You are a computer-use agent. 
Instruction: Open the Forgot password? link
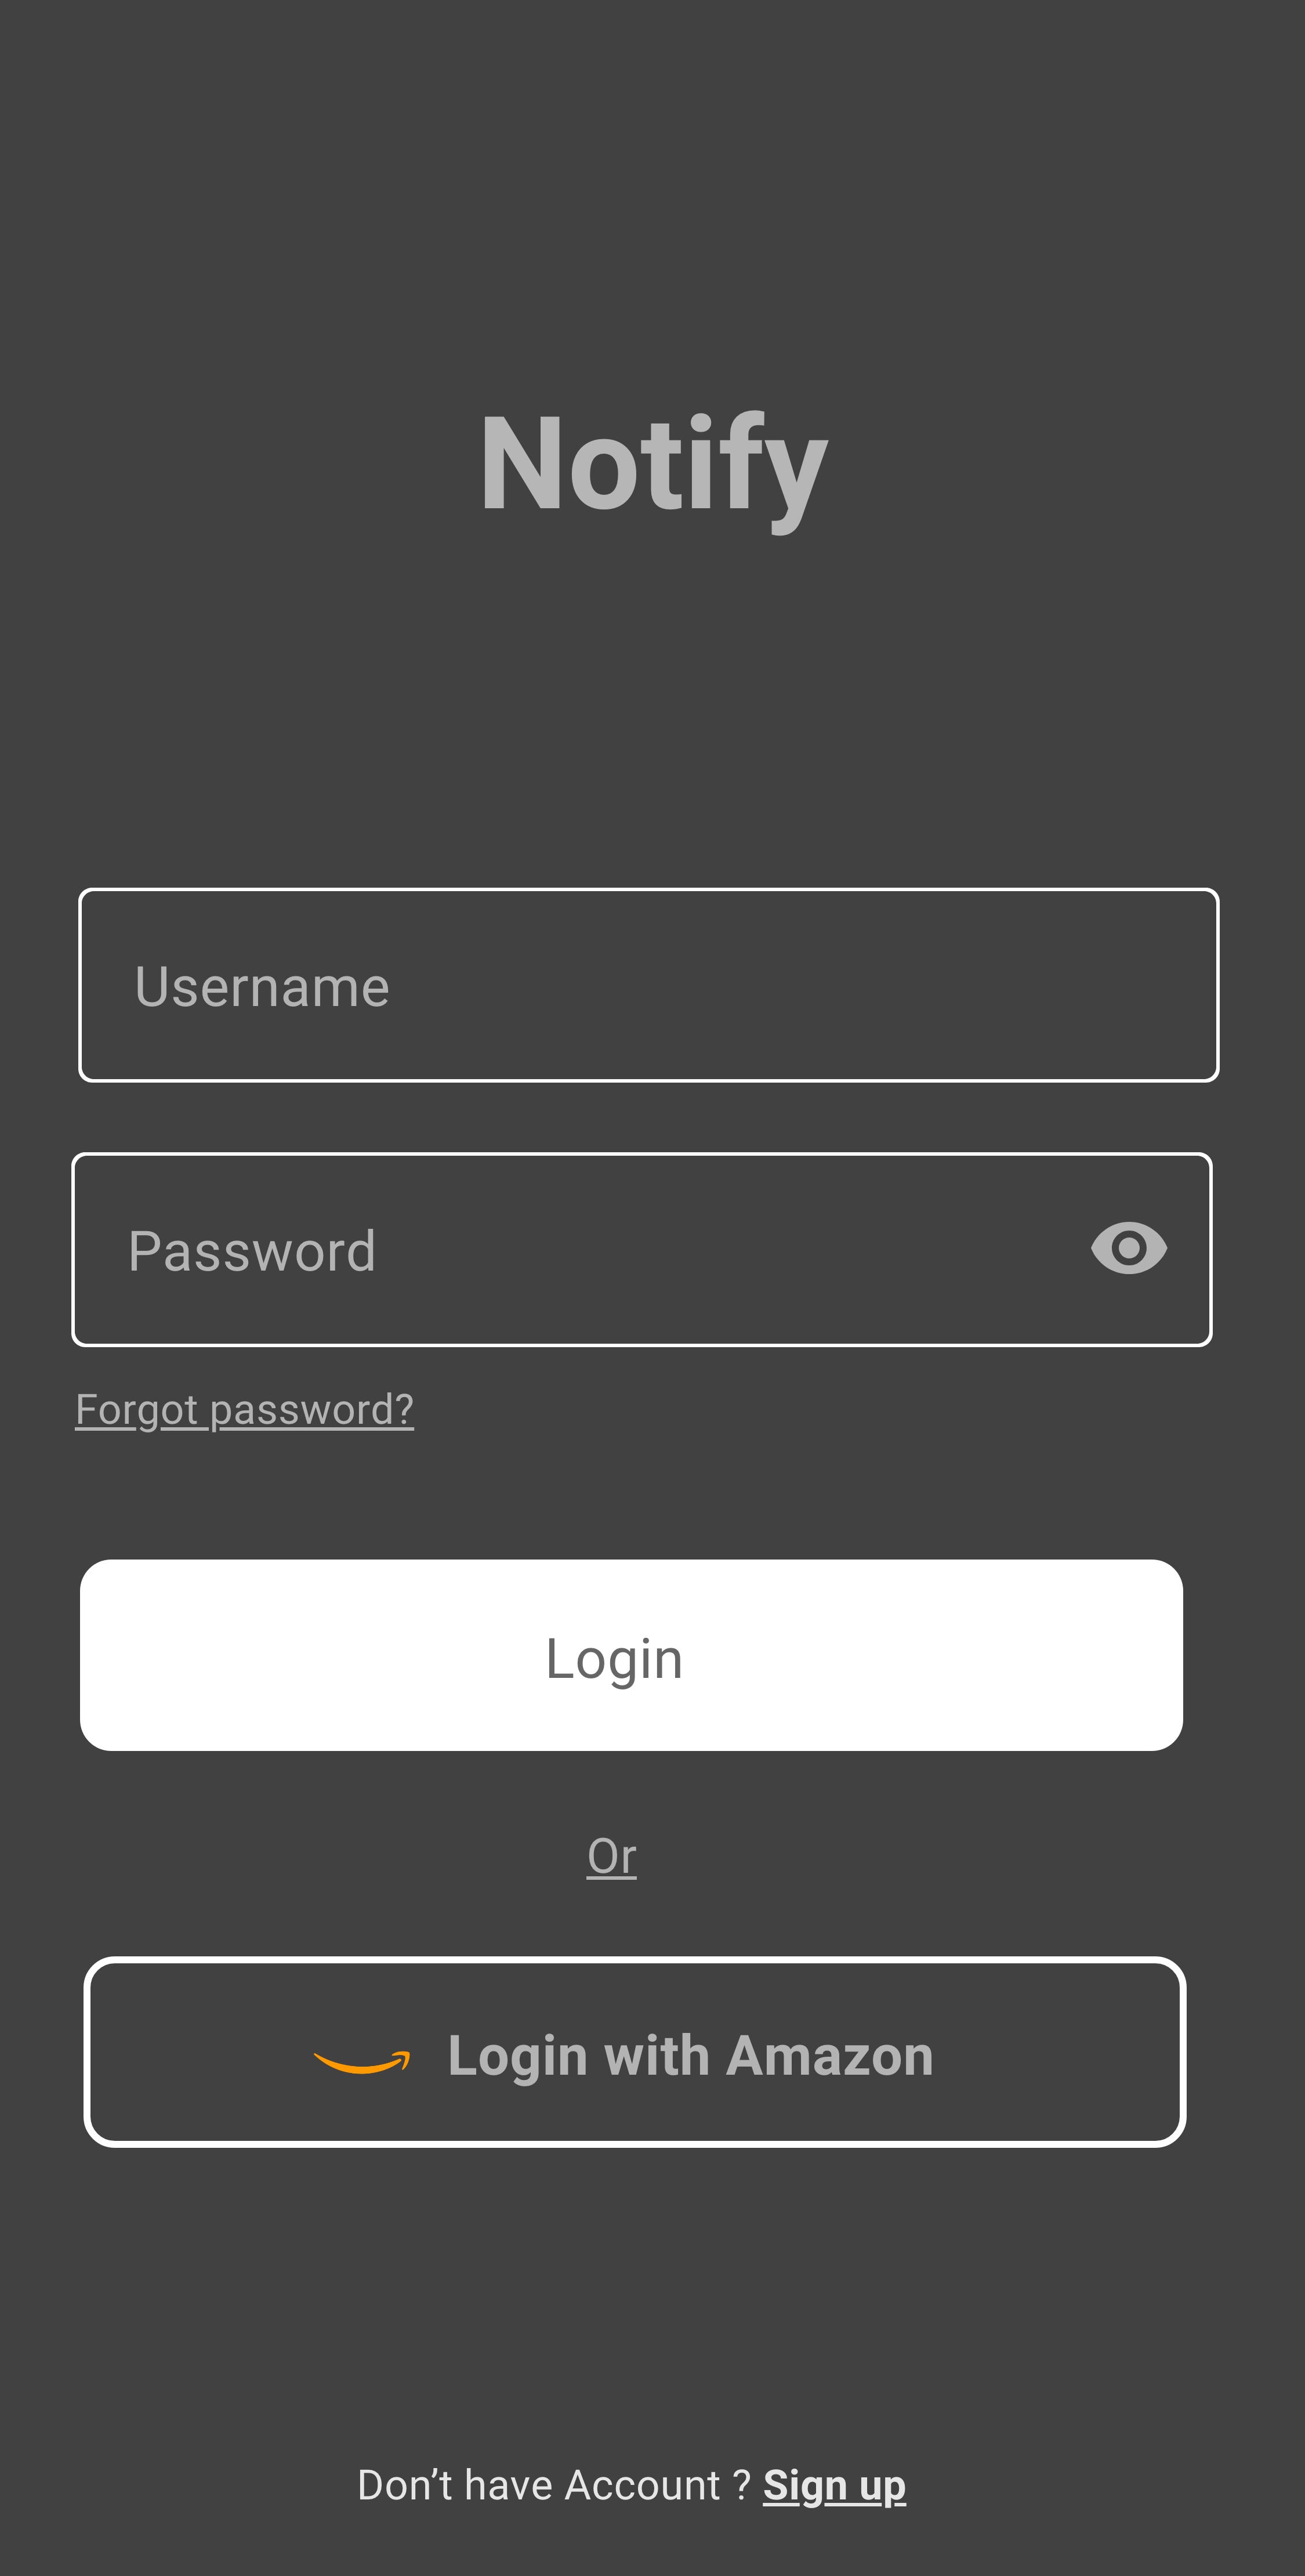(x=245, y=1410)
